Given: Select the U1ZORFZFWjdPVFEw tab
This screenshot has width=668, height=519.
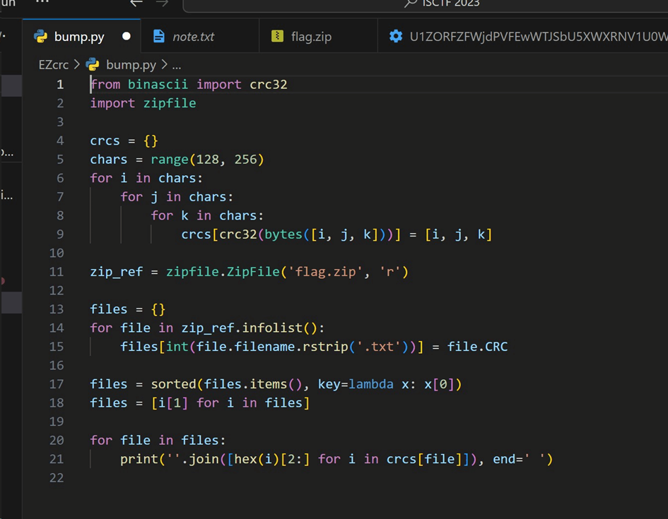Looking at the screenshot, I should (x=522, y=36).
